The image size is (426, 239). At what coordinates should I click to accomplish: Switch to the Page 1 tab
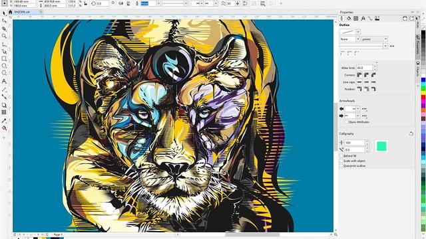tap(58, 234)
